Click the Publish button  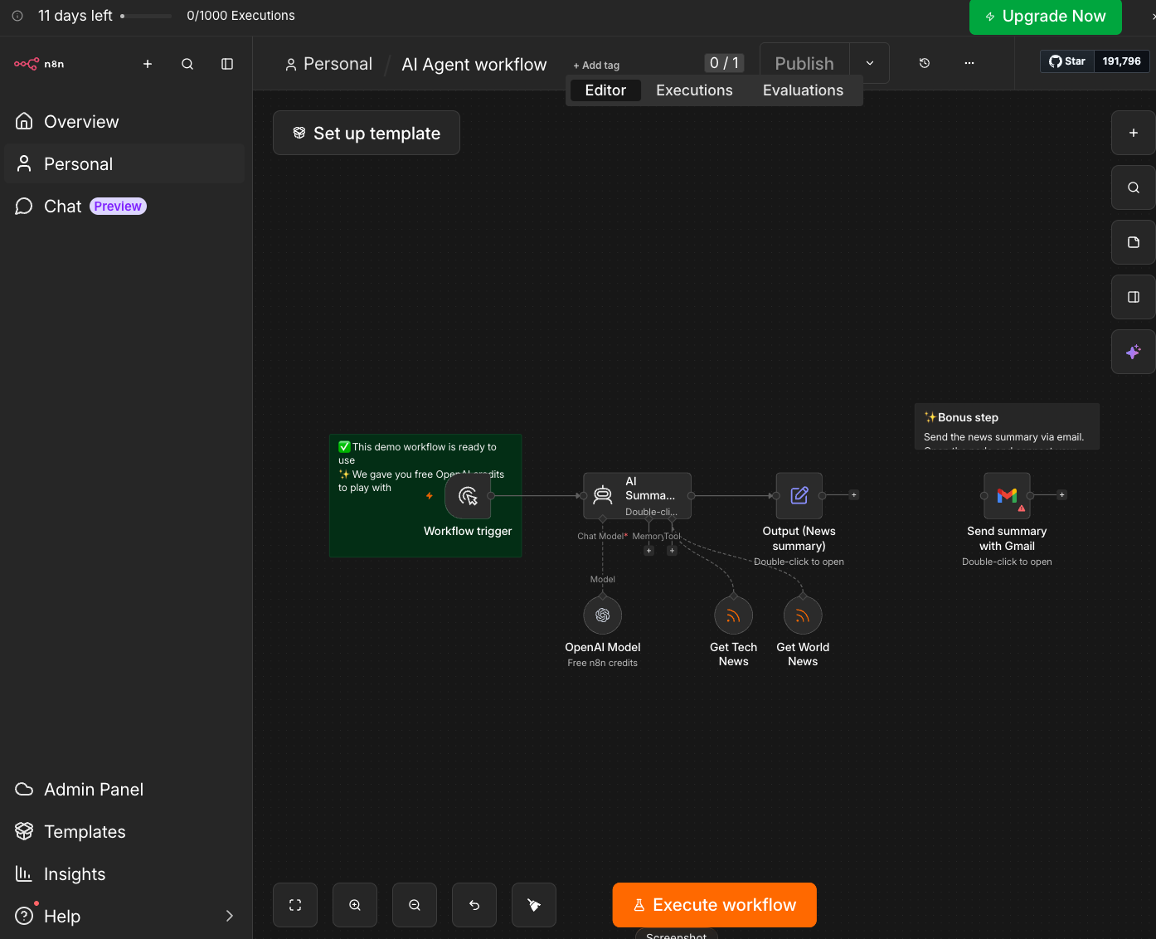click(804, 64)
